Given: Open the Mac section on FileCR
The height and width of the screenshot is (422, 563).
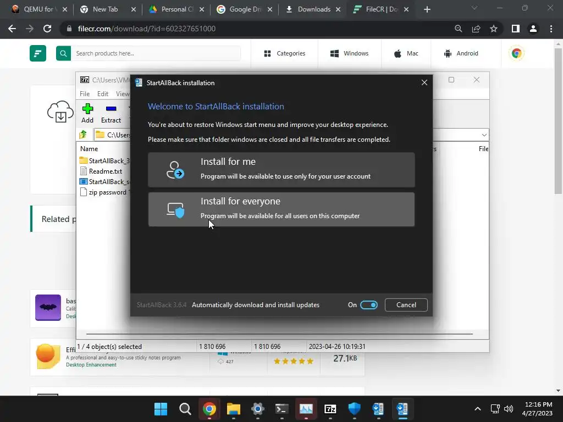Looking at the screenshot, I should pyautogui.click(x=406, y=53).
